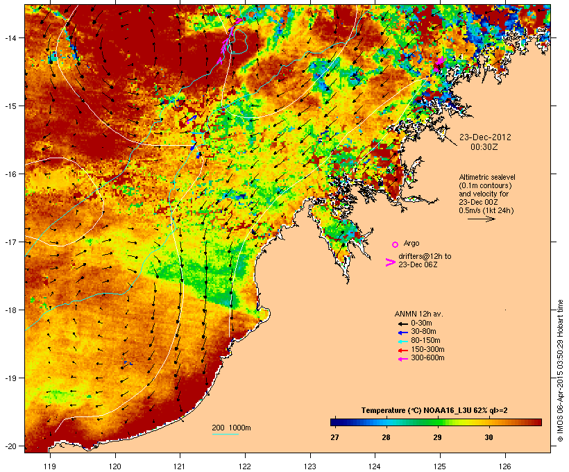Click the Temperature NOAA16_L3U title
Image resolution: width=569 pixels, height=472 pixels.
tap(434, 411)
